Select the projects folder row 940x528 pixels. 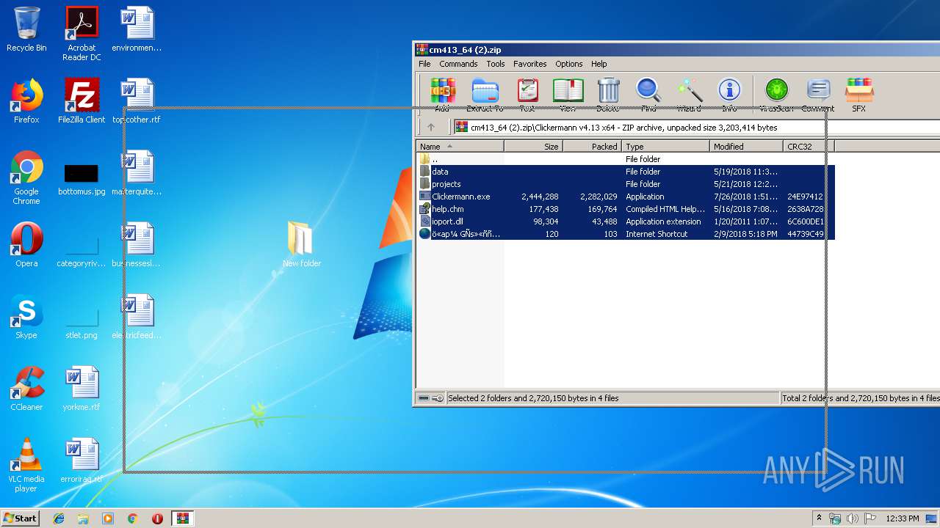[626, 184]
